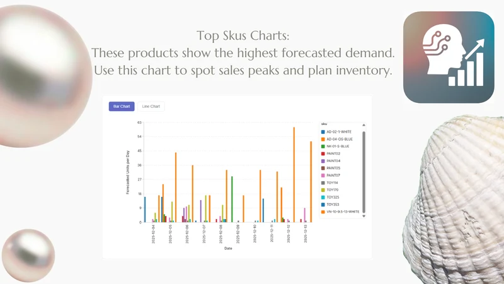Click the PAINT04 legend label
Viewport: 504px width, 284px height.
pos(333,161)
